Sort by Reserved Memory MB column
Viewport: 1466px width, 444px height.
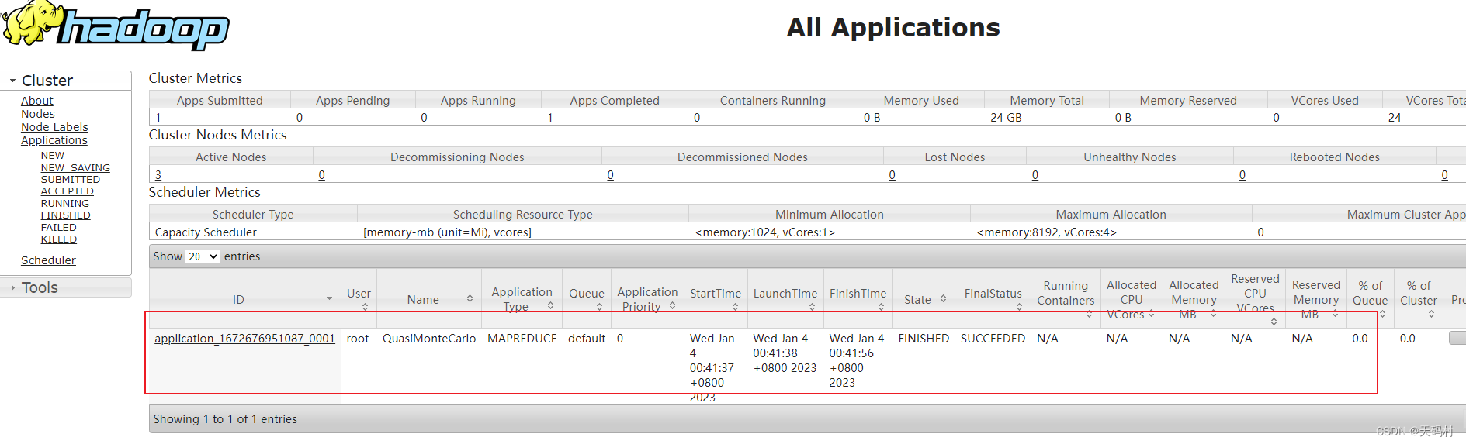1315,299
